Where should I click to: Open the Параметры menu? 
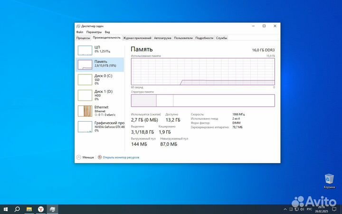coord(94,32)
